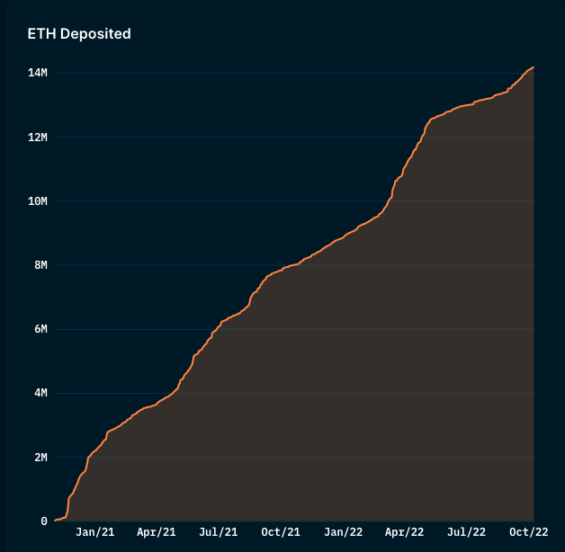
Task: Select the 12M y-axis label
Action: coord(37,137)
